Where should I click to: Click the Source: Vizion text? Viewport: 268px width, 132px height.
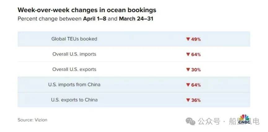tap(33, 120)
